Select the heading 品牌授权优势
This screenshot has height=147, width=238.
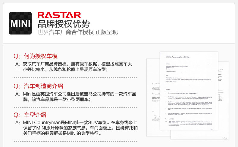[x=64, y=24]
